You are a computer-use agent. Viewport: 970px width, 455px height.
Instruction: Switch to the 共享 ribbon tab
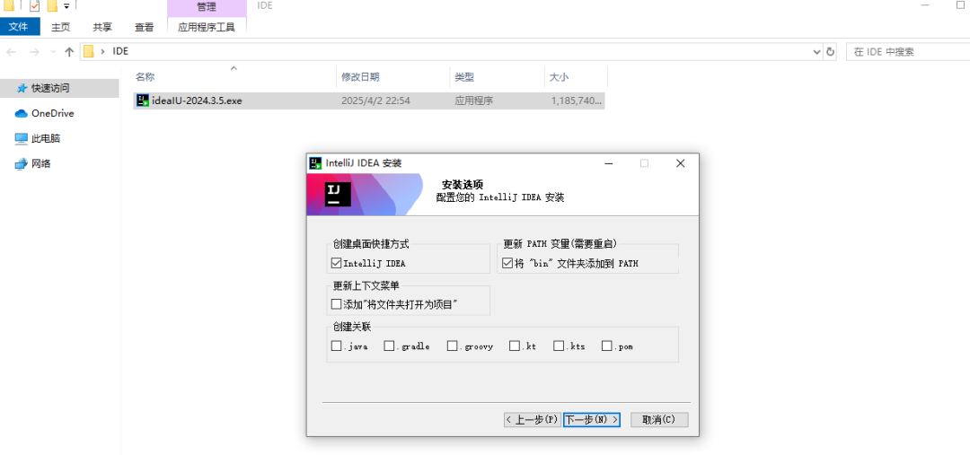tap(102, 27)
